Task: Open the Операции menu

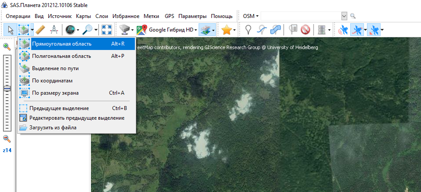Action: pyautogui.click(x=18, y=16)
